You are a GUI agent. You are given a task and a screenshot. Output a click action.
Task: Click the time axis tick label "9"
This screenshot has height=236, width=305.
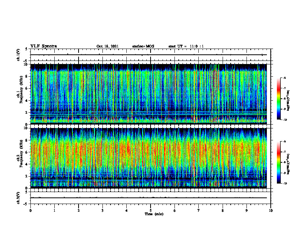click(246, 211)
